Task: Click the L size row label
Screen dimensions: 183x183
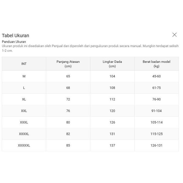Action: 24,88
